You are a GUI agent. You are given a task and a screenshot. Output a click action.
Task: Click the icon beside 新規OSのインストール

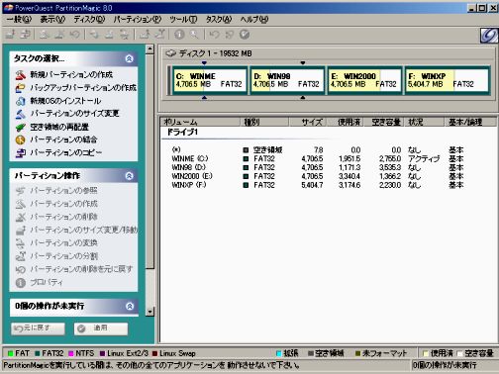tap(21, 101)
